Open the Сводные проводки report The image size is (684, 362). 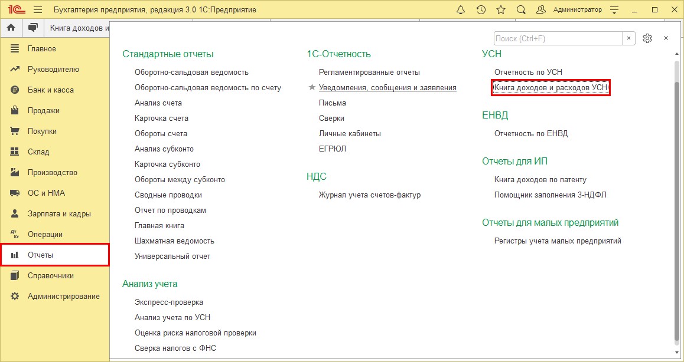click(x=168, y=195)
